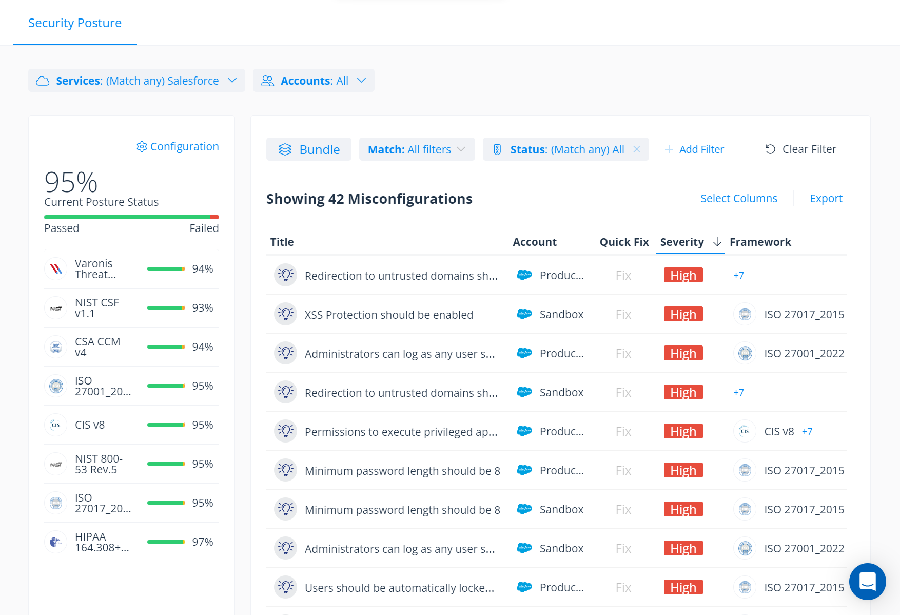Click ISO logo in XSS Protection row

[x=745, y=314]
